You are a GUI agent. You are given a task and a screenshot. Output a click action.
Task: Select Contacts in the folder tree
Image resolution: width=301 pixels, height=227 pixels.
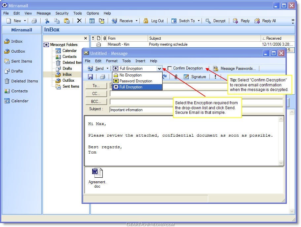tap(66, 57)
